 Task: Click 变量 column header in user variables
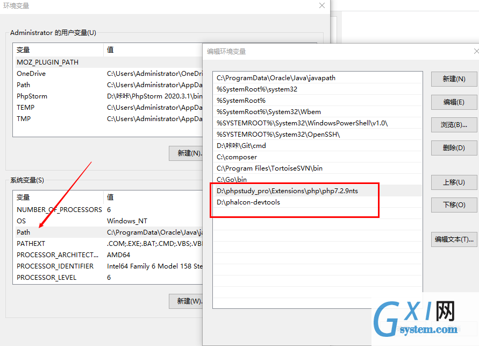click(58, 50)
